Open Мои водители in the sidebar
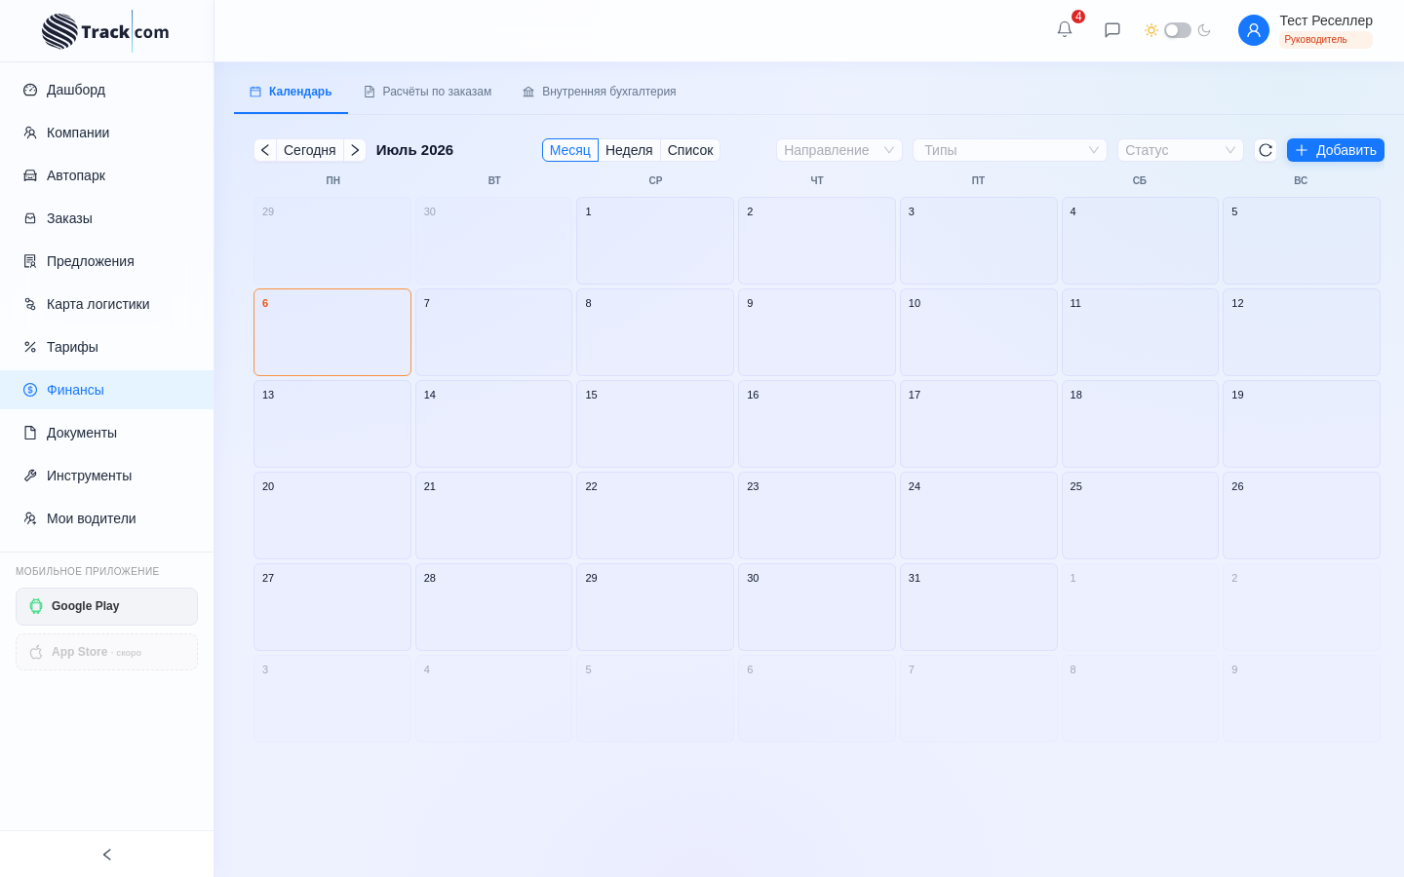Screen dimensions: 1404x877 point(107,518)
